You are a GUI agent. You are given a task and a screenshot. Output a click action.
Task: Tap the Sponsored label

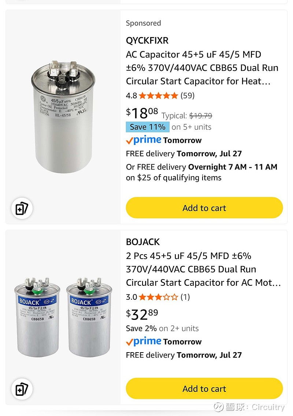coord(143,23)
